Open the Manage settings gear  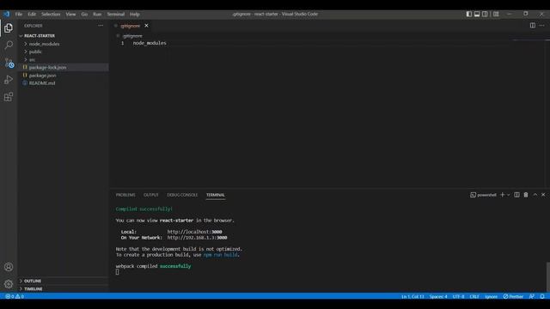[9, 284]
